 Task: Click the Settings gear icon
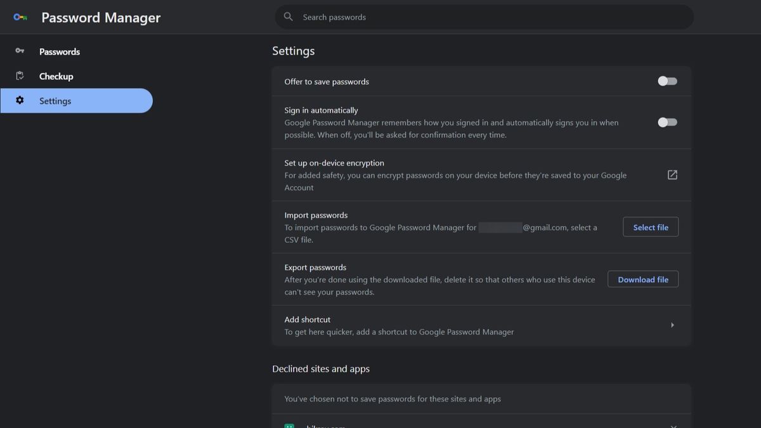coord(19,100)
